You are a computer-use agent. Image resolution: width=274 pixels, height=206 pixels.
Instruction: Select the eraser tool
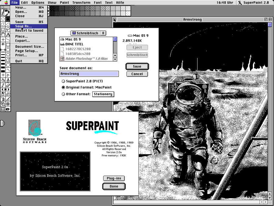click(x=8, y=85)
